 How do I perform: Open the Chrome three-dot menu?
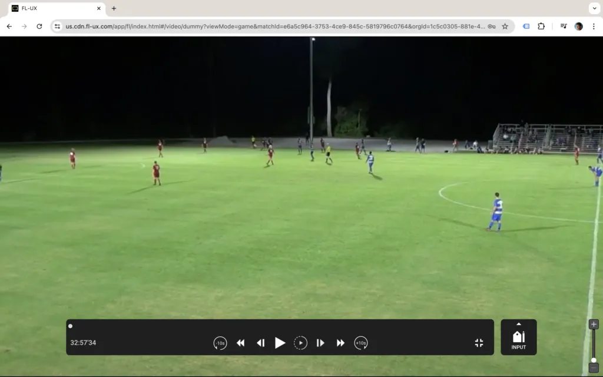point(594,26)
